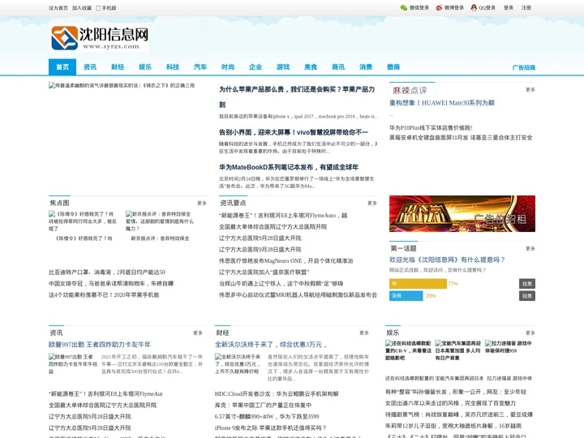
Task: Open the 首页 navigation tab
Action: pyautogui.click(x=62, y=67)
